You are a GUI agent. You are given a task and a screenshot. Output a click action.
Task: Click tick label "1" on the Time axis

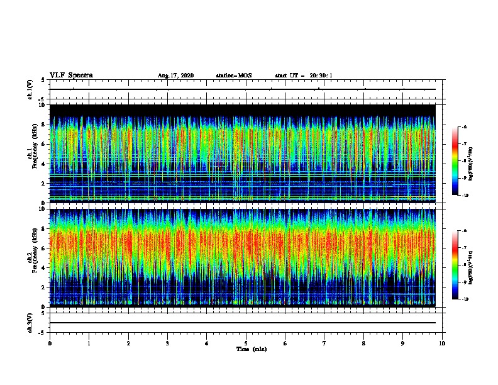(x=89, y=343)
